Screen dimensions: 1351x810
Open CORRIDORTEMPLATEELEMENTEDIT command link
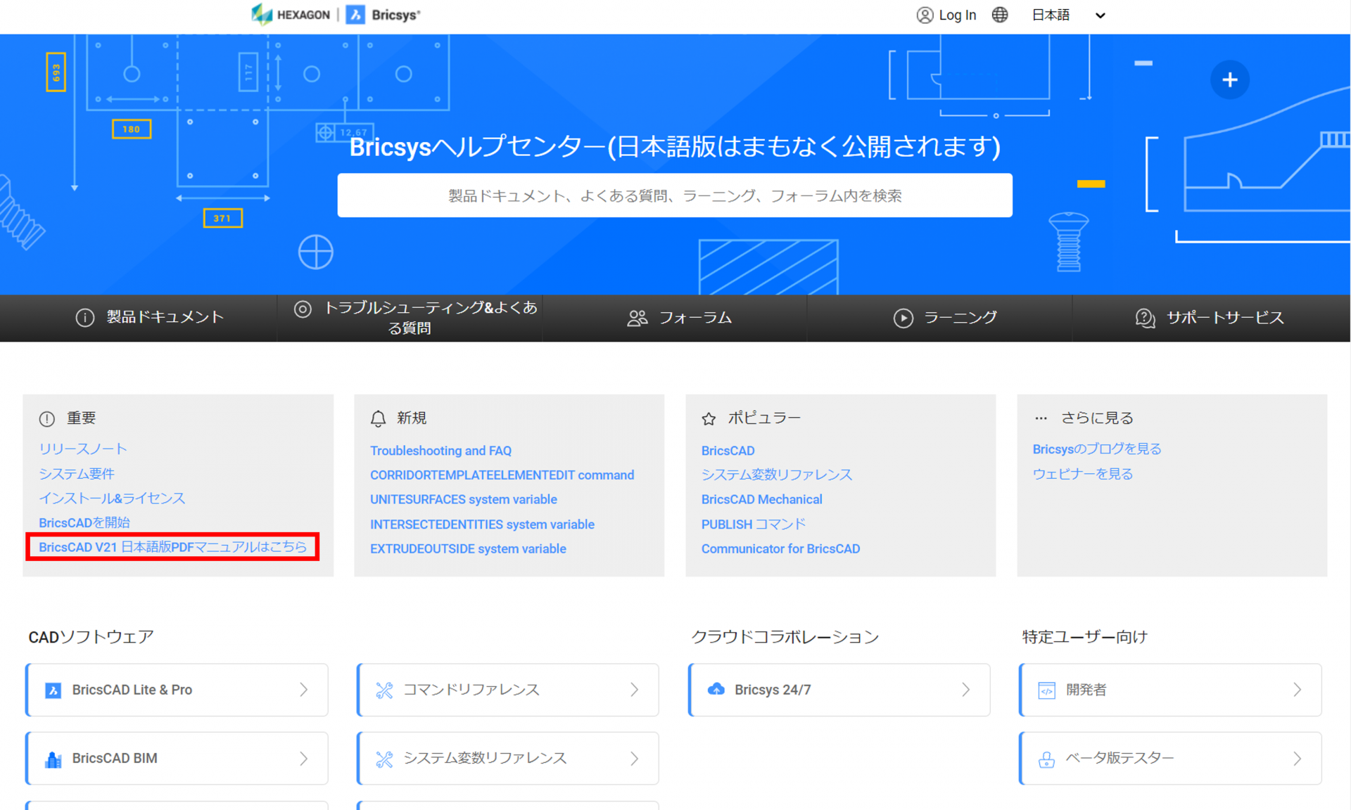tap(502, 475)
